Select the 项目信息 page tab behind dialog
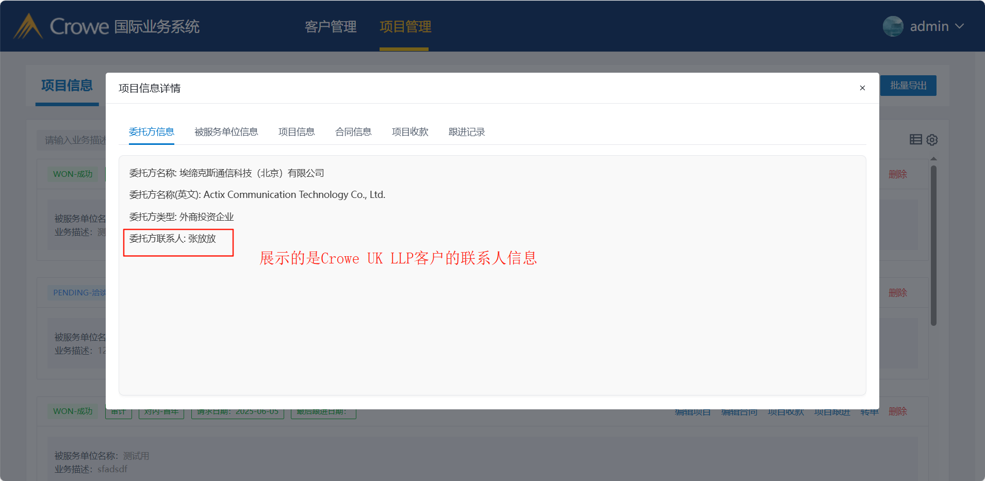Viewport: 985px width, 481px height. pyautogui.click(x=67, y=86)
